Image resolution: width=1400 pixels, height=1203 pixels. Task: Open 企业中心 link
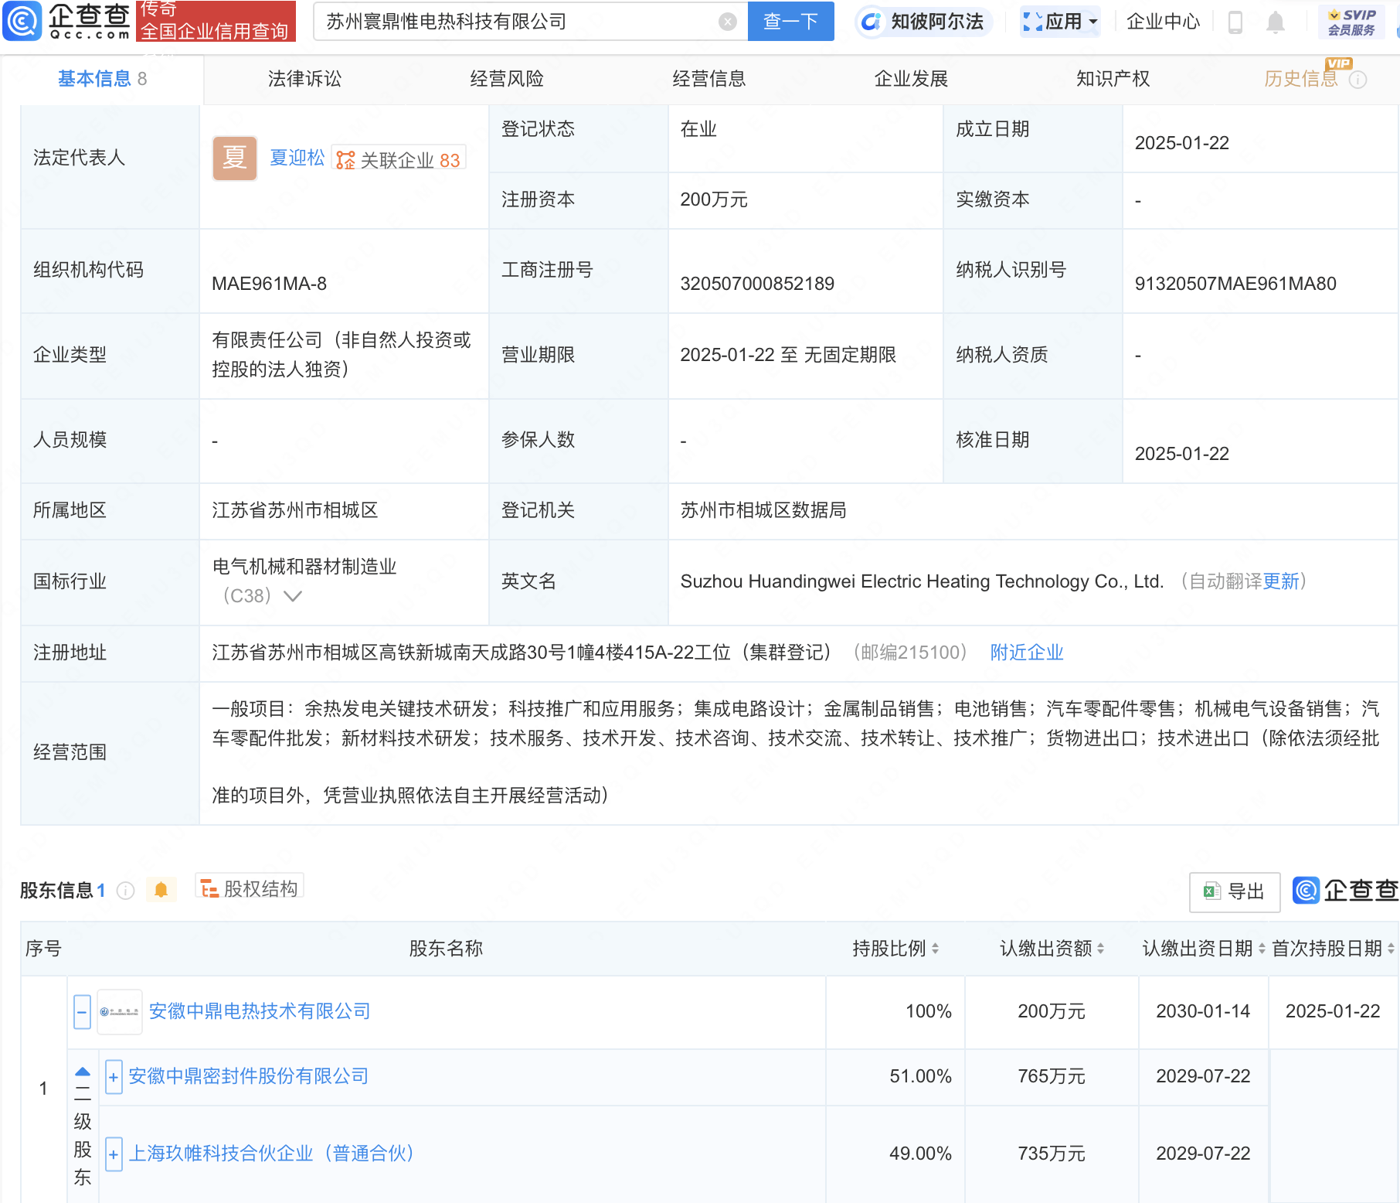point(1163,22)
